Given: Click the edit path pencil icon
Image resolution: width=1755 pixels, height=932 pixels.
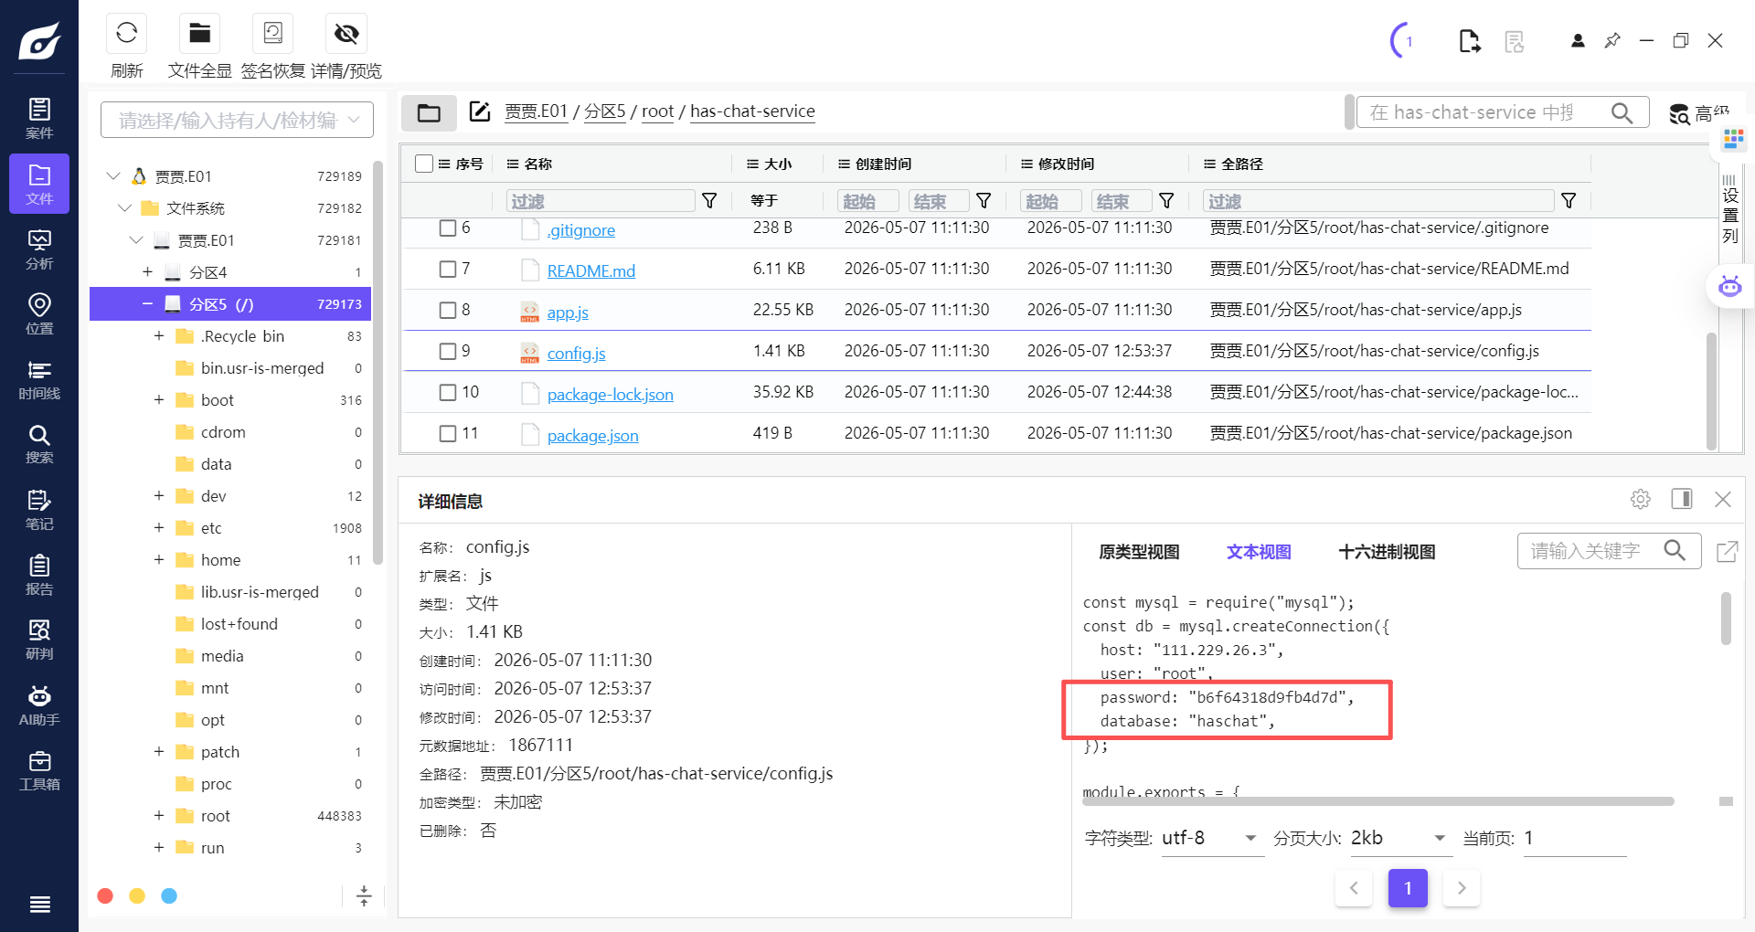Looking at the screenshot, I should click(x=480, y=111).
